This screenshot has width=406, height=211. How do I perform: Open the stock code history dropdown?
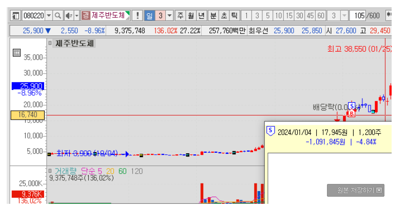point(49,16)
